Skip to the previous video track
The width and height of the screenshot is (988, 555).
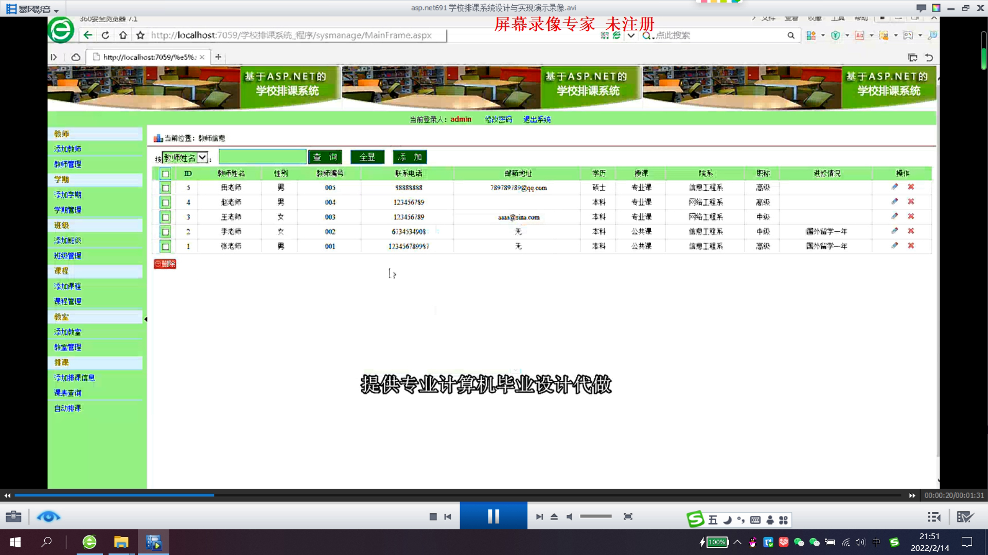[x=448, y=516]
